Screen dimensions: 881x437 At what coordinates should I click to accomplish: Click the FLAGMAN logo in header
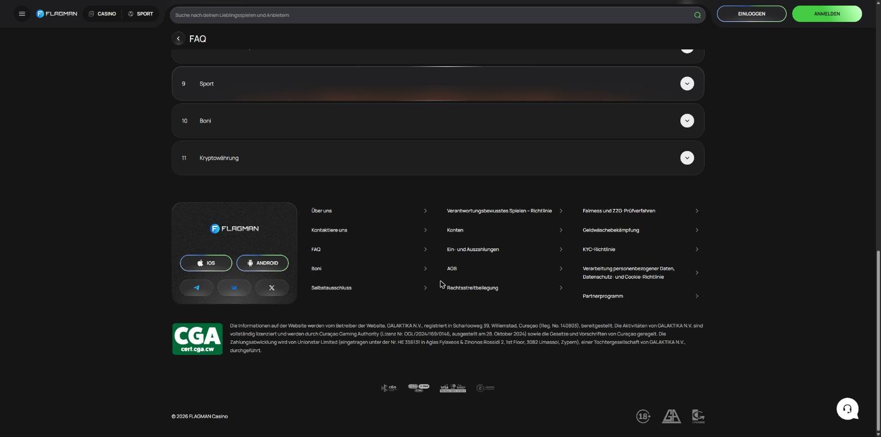click(x=57, y=13)
